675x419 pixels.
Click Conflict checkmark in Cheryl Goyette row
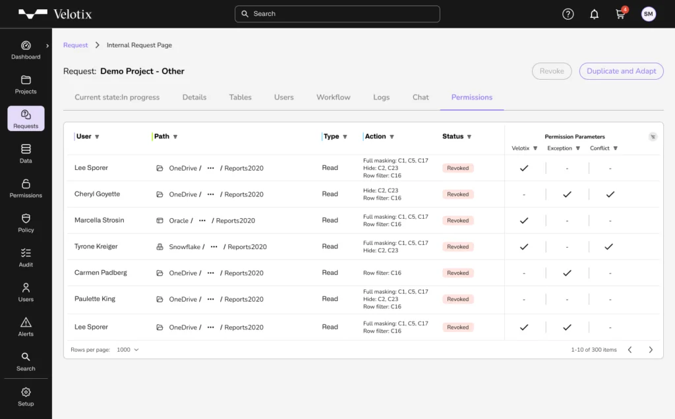610,194
